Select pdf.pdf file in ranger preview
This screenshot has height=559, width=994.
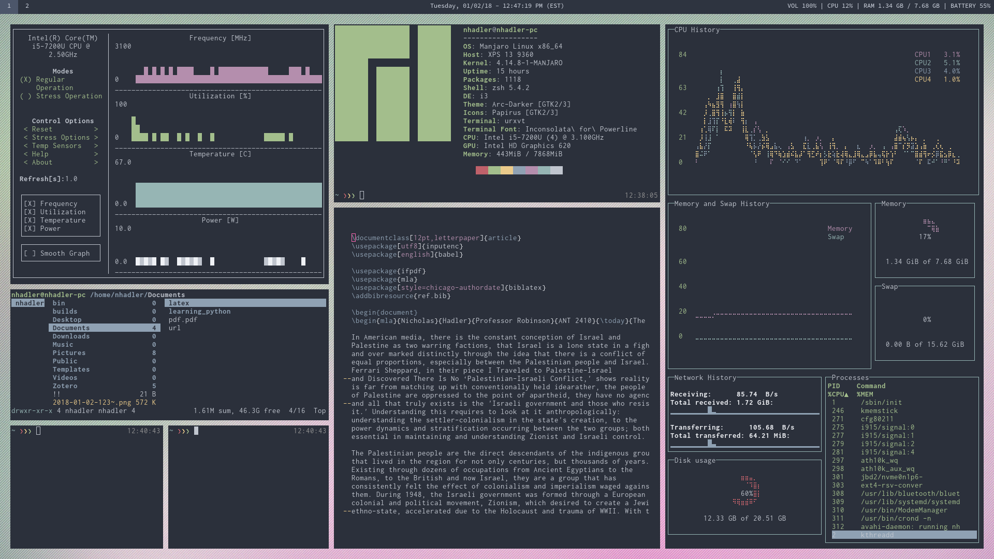183,320
